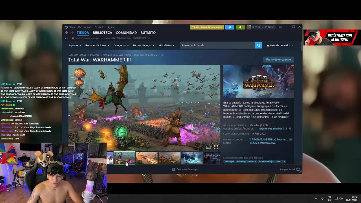
Task: Click the BUTIsito profile avatar
Action: 249,27
